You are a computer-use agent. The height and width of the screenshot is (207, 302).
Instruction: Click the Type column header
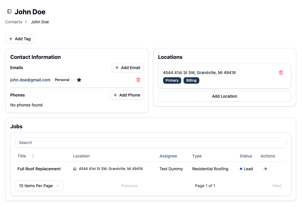(197, 156)
